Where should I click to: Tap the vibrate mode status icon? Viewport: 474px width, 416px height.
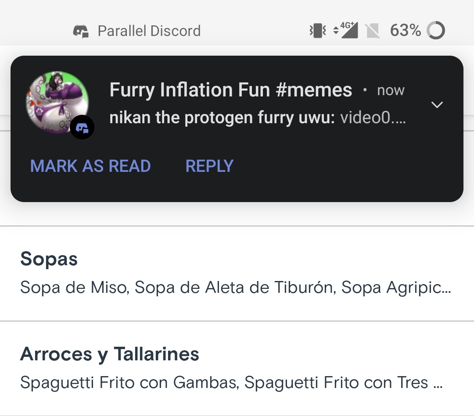point(317,31)
